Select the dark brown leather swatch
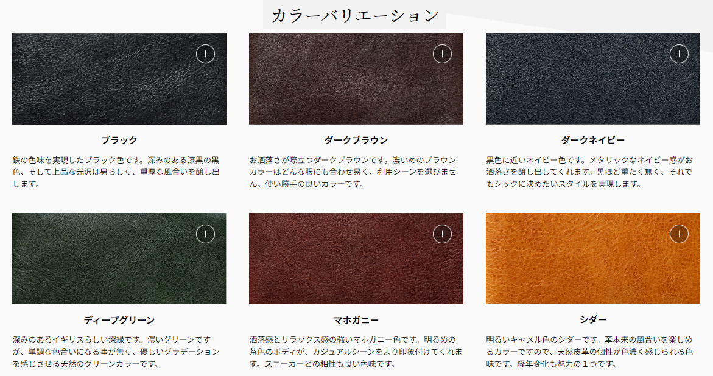Image resolution: width=713 pixels, height=376 pixels. pos(356,79)
